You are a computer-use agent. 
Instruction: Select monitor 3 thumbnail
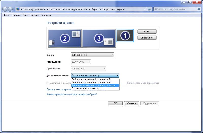tap(99, 38)
